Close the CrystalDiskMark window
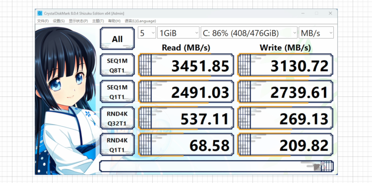 [330, 13]
